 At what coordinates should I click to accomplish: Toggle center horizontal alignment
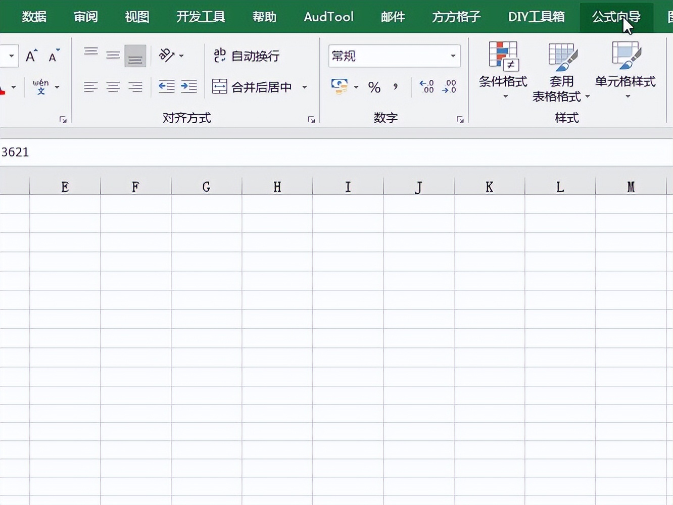(113, 86)
